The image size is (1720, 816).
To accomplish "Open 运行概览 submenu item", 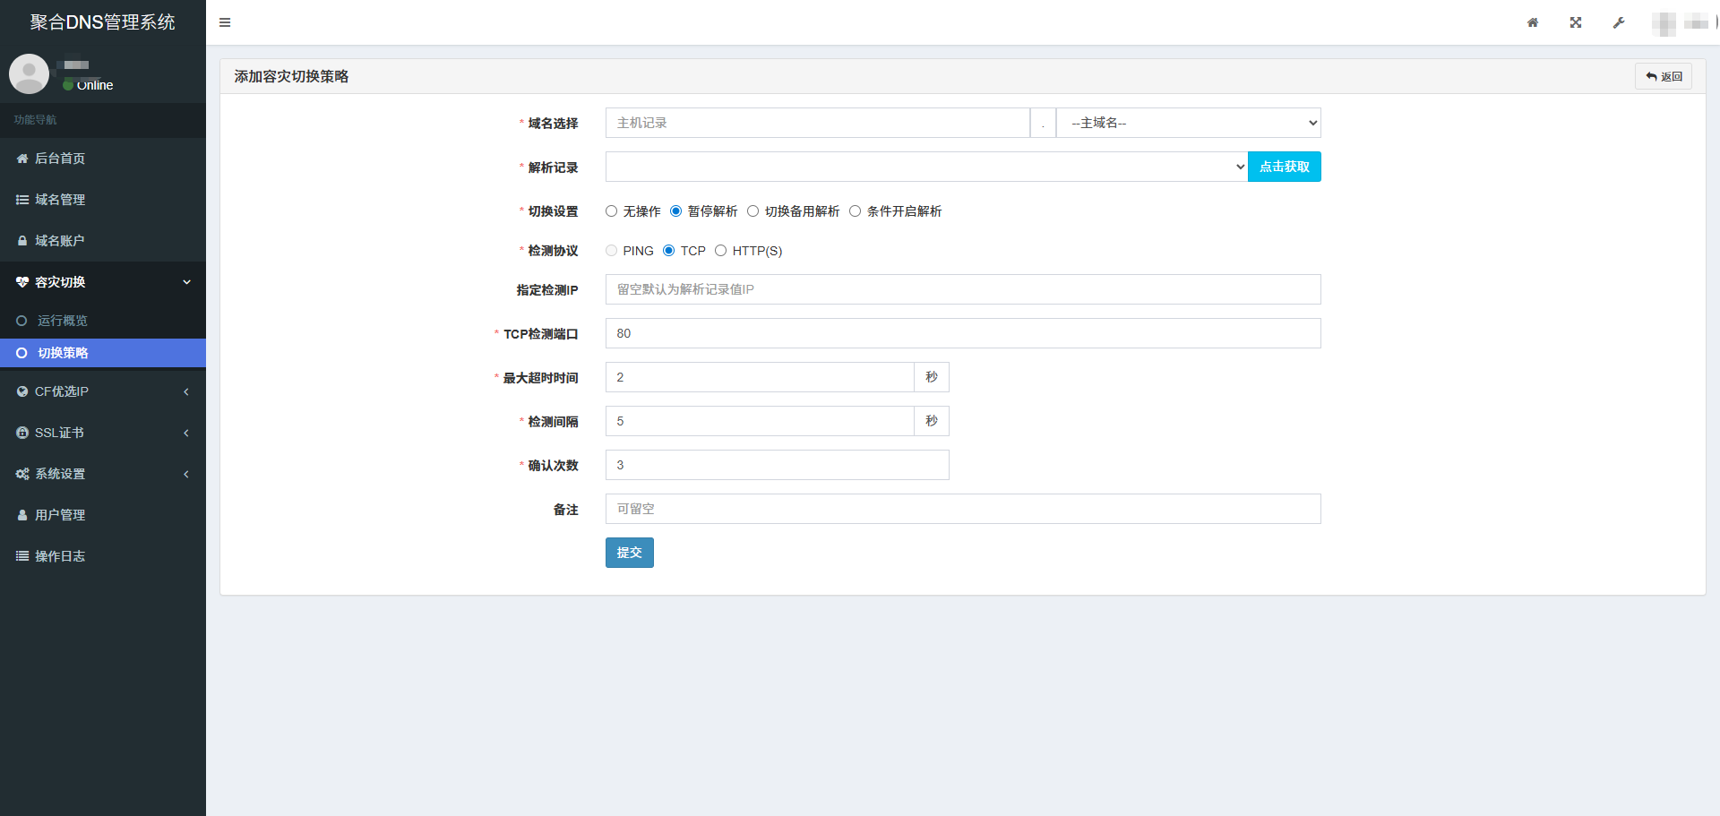I will 63,321.
